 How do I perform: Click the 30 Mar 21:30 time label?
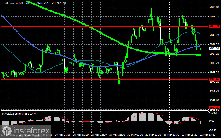[x=171, y=135]
